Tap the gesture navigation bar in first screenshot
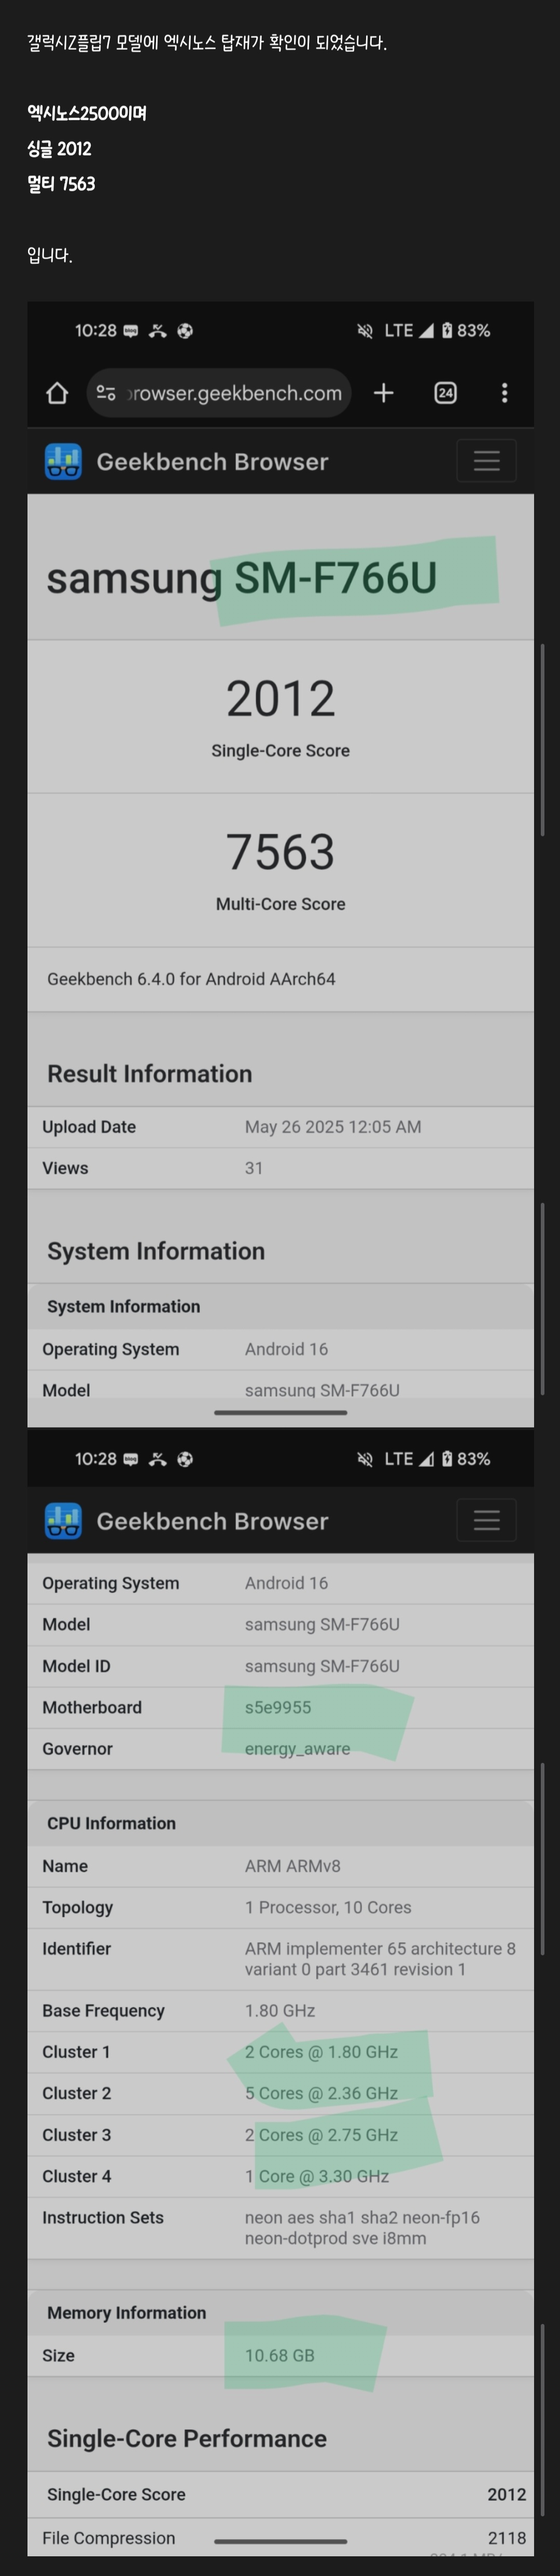 coord(280,1412)
